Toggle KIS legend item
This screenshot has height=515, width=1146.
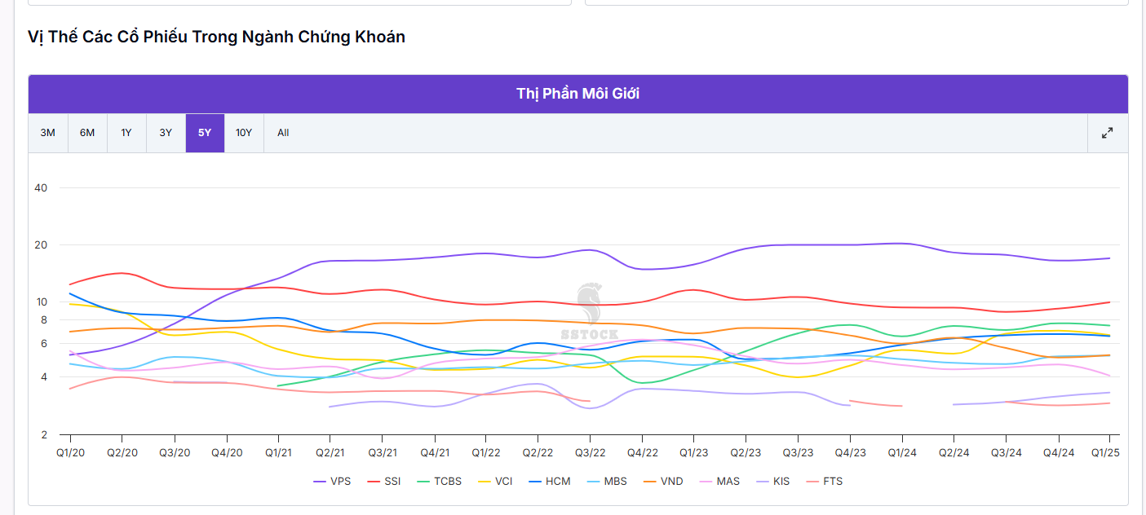click(x=773, y=482)
